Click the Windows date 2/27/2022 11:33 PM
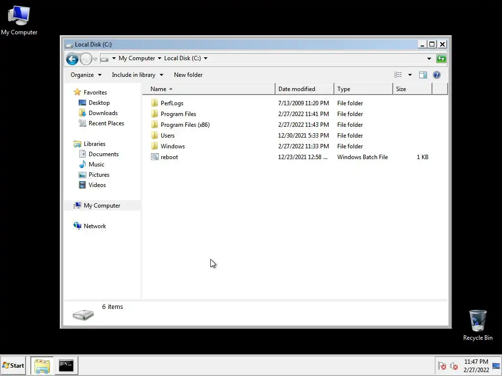 [303, 146]
